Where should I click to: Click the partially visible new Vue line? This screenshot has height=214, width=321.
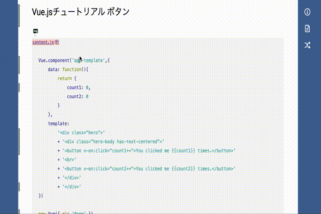coord(66,212)
